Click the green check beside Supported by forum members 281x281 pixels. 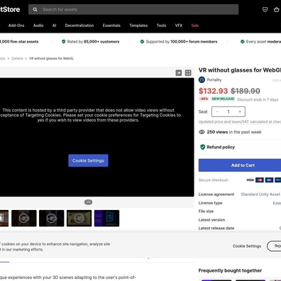pos(142,42)
